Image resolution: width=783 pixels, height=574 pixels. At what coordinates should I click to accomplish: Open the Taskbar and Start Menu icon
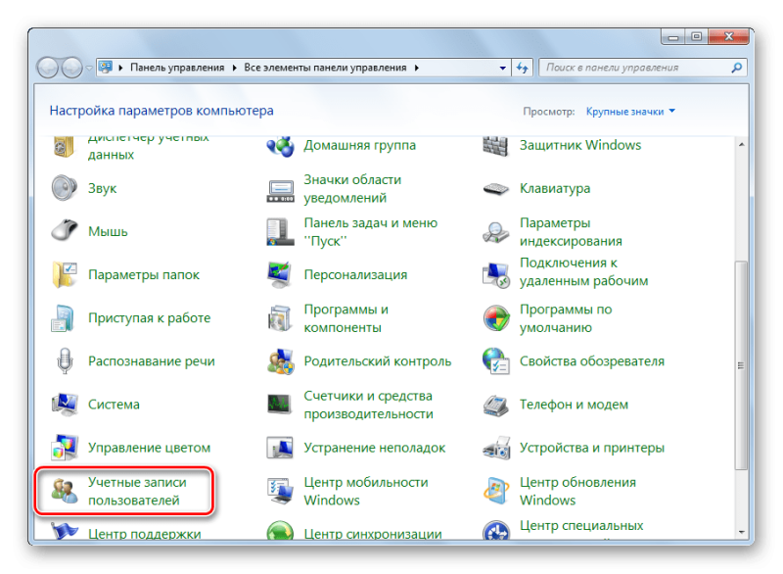(x=280, y=232)
